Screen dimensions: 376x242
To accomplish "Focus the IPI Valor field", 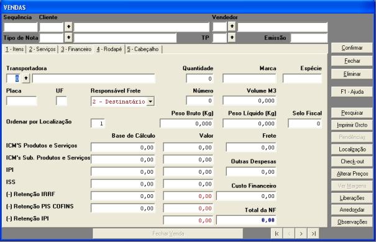I will click(x=188, y=172).
